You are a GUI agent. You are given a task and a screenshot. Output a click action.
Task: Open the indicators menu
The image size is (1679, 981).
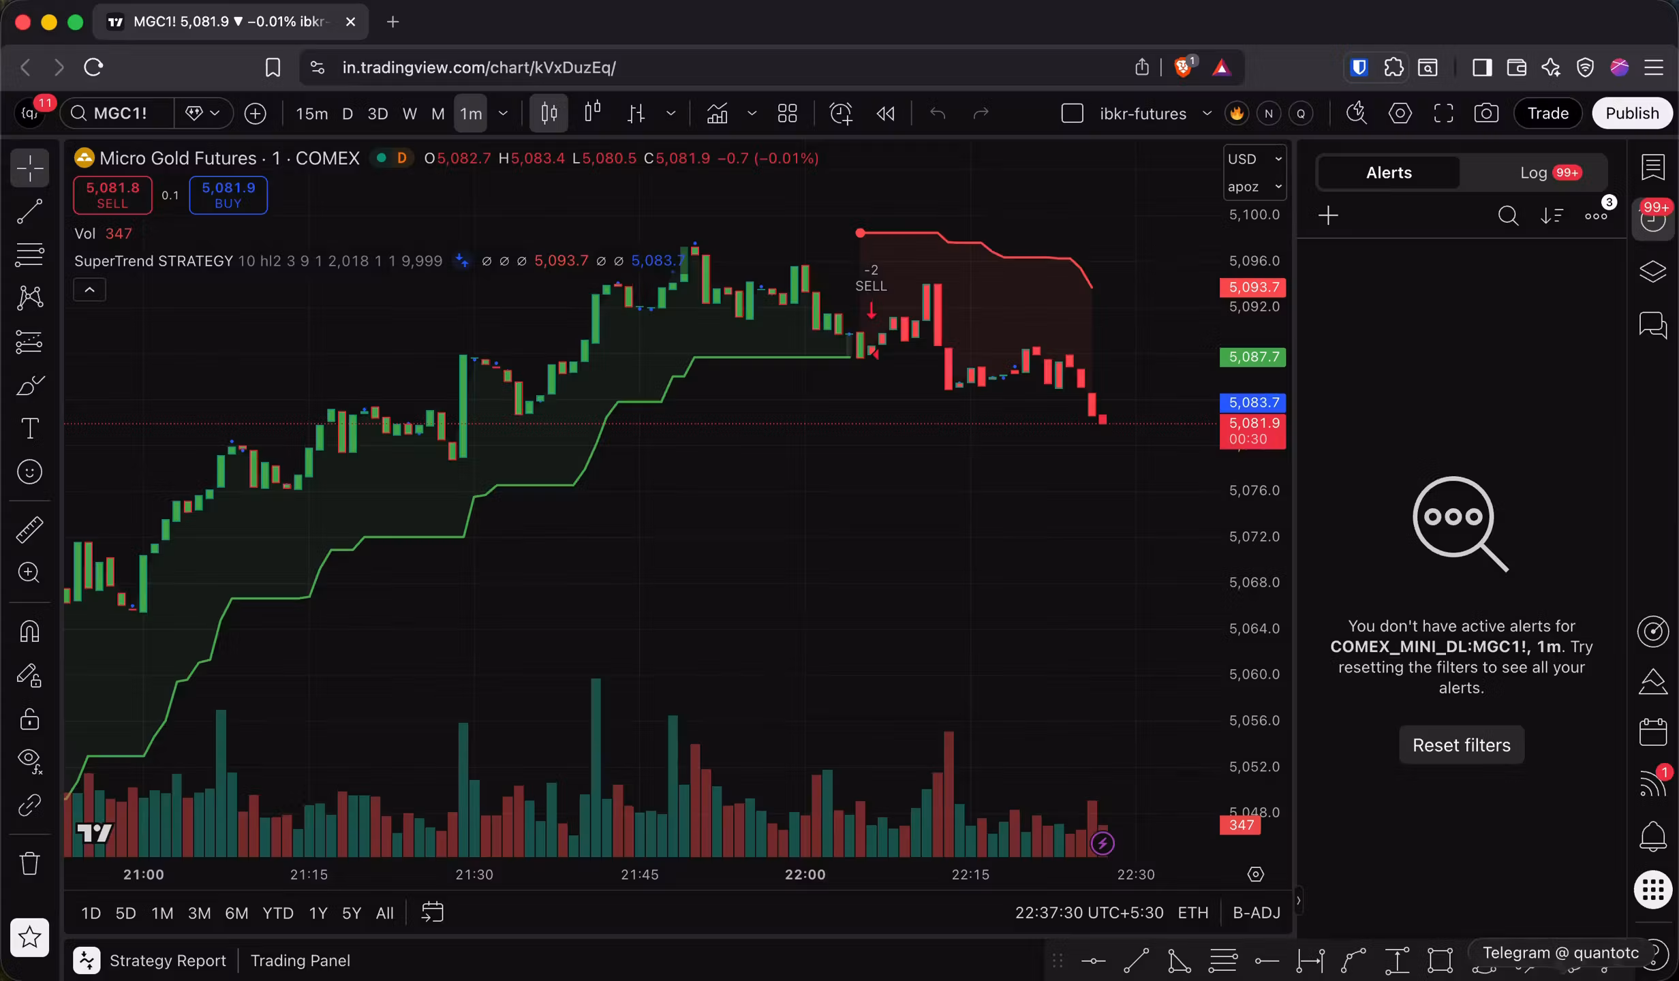coord(717,113)
